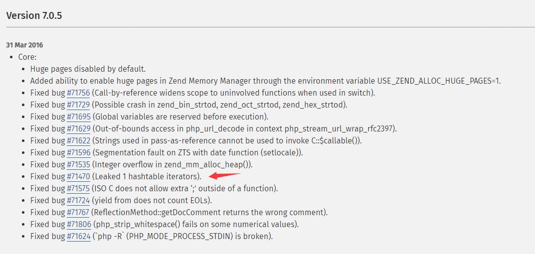The height and width of the screenshot is (254, 535).
Task: Open bug #71724 yield from link
Action: click(x=79, y=200)
